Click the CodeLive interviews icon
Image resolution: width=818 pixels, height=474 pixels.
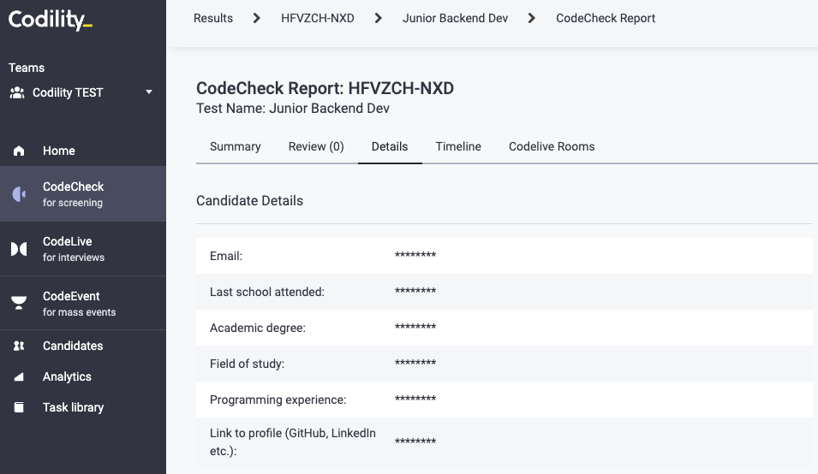[x=19, y=249]
